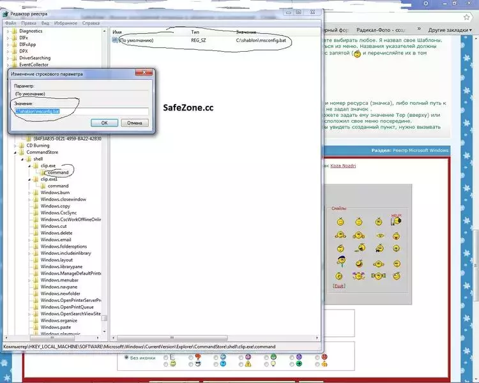Collapse the shell key
Image resolution: width=479 pixels, height=383 pixels.
22,159
